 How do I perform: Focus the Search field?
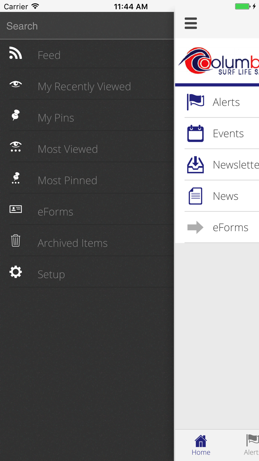87,26
